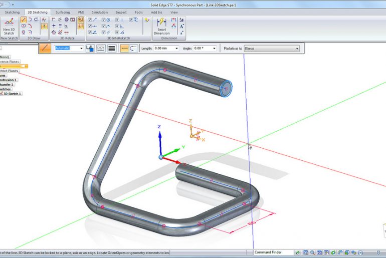
Task: Click the line width icon with thick bars
Action: (112, 49)
